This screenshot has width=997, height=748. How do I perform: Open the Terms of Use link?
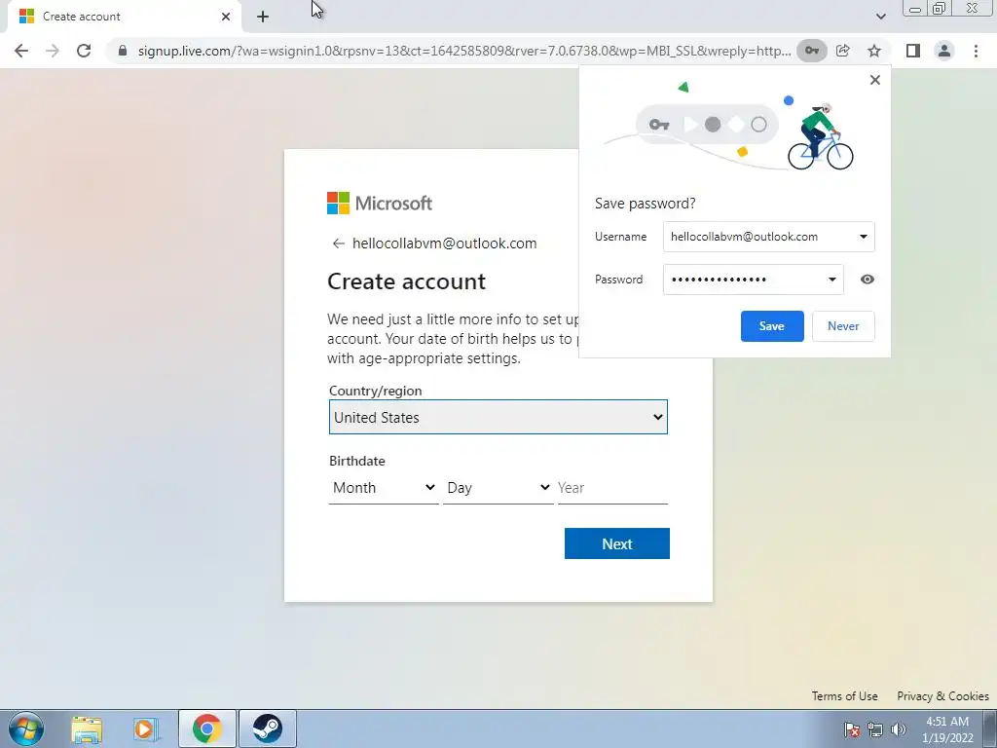pyautogui.click(x=844, y=695)
